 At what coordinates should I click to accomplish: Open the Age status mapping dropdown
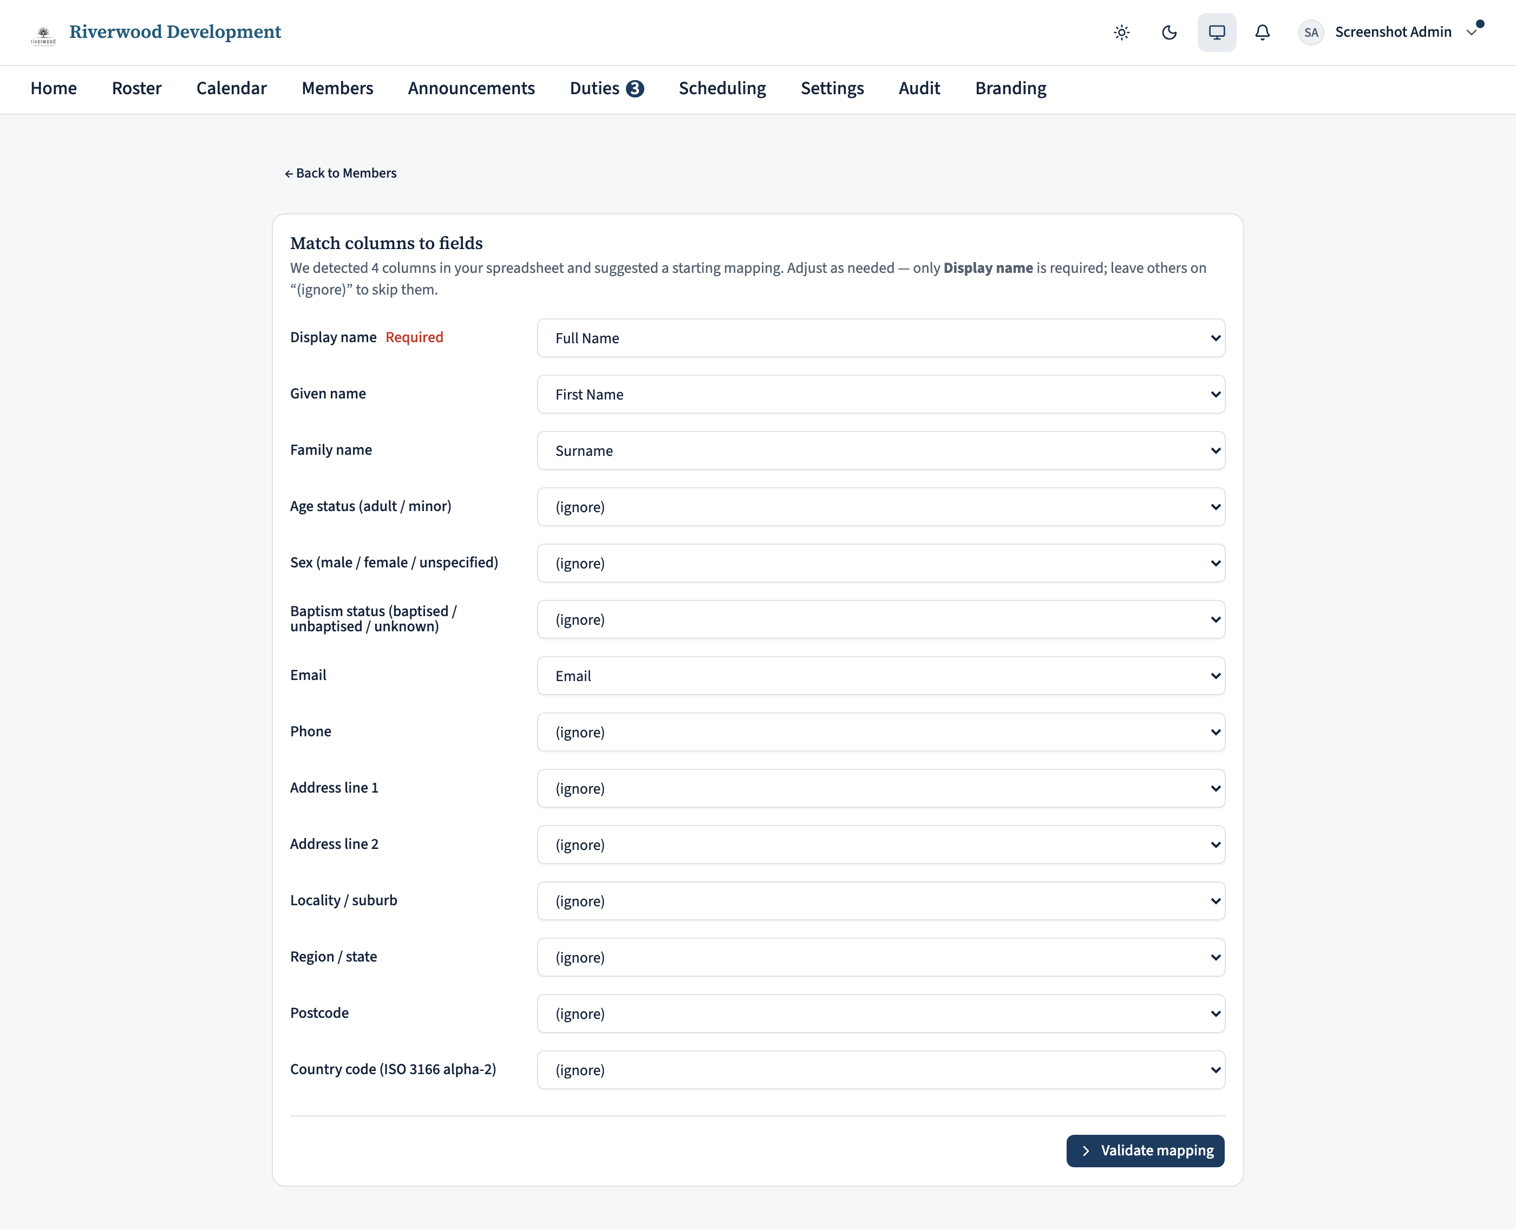(881, 507)
